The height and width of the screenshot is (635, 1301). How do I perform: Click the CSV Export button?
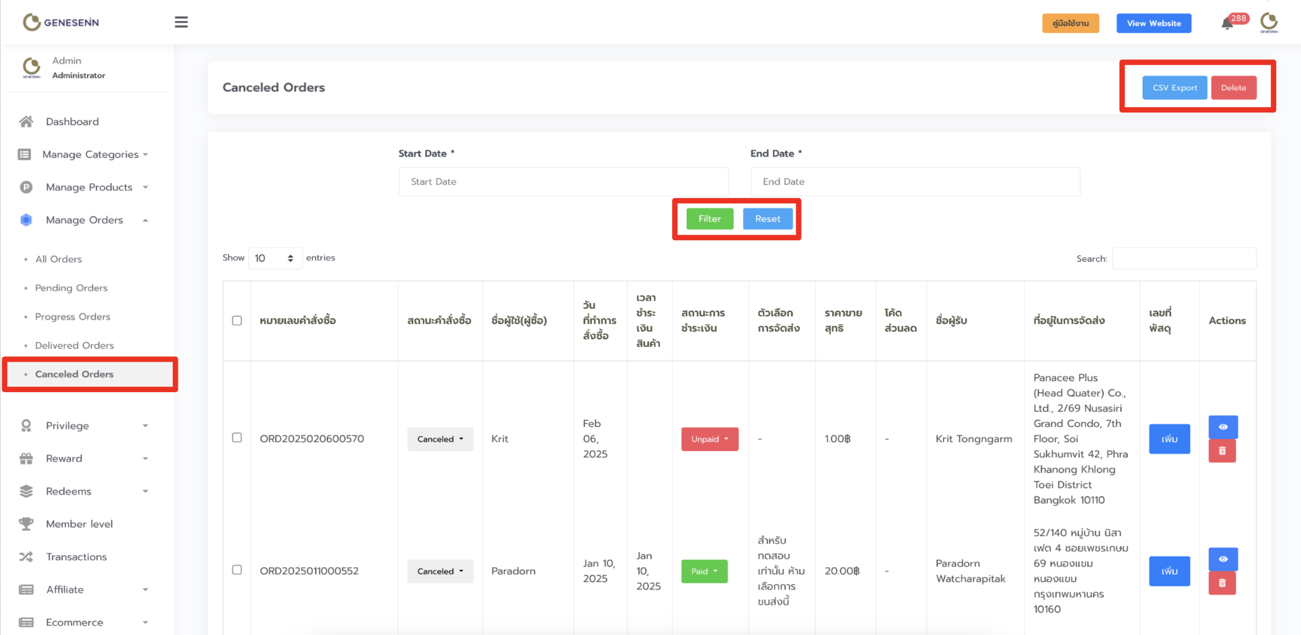tap(1174, 88)
